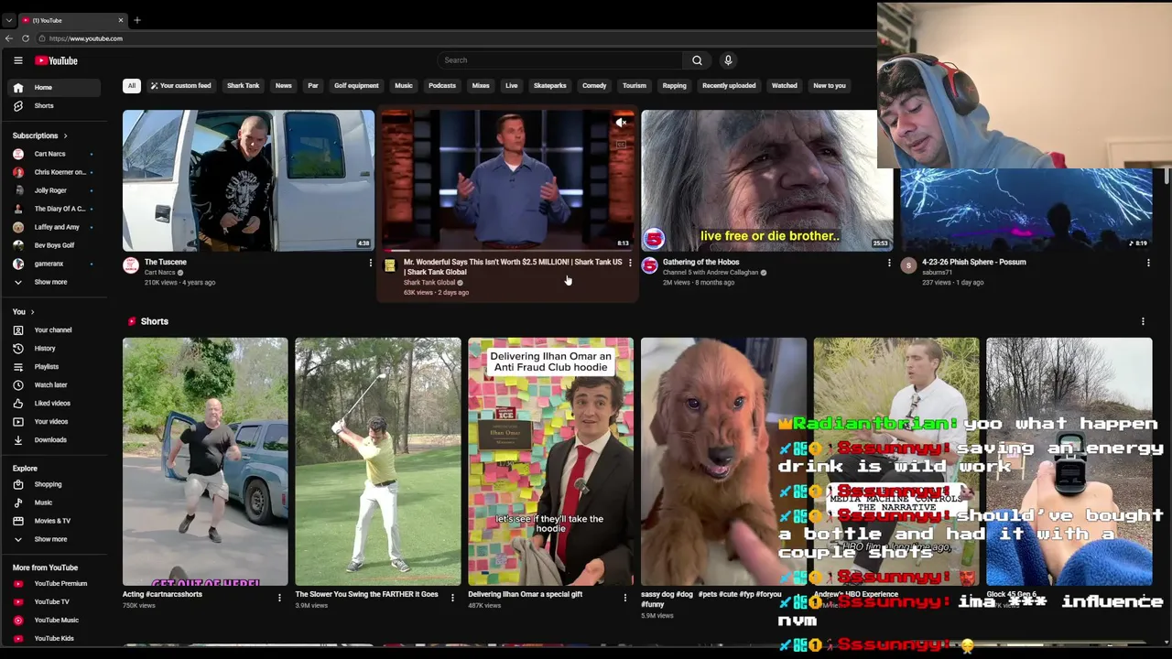Open Cart Narcs subscription channel
The width and height of the screenshot is (1172, 659).
[55, 154]
